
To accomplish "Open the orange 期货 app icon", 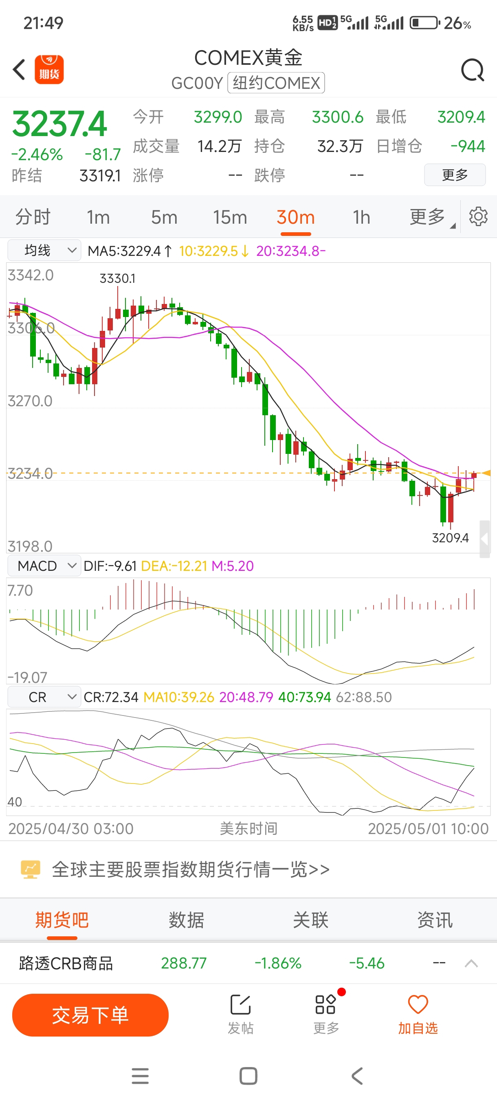I will point(49,70).
